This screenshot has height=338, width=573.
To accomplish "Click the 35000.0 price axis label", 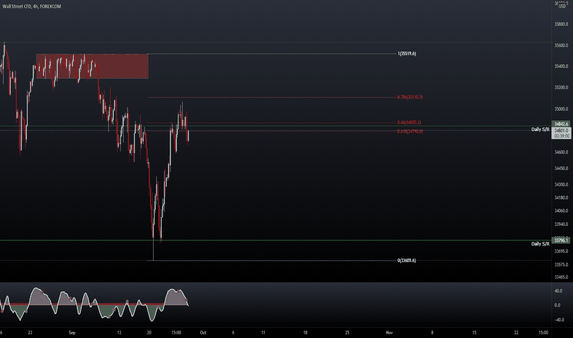I will (561, 109).
